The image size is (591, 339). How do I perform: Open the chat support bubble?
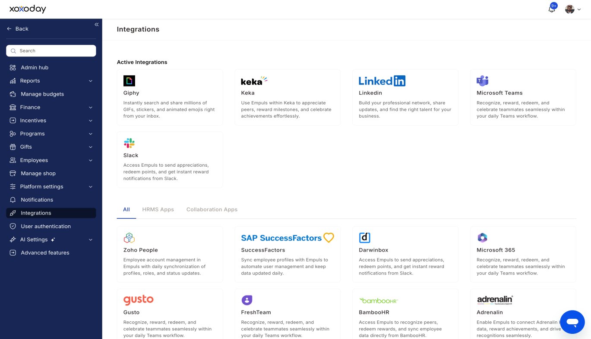(572, 322)
